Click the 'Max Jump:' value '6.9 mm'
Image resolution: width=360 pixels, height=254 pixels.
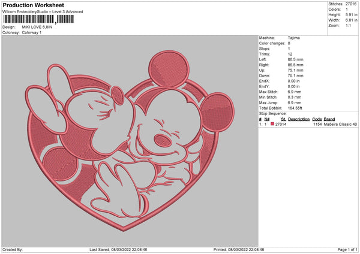click(x=295, y=102)
